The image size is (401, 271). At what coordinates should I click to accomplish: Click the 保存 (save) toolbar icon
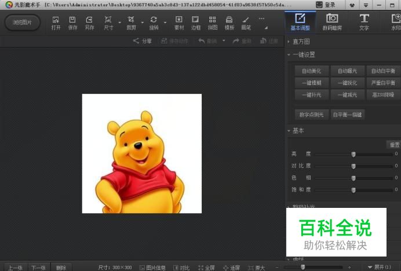pyautogui.click(x=72, y=23)
